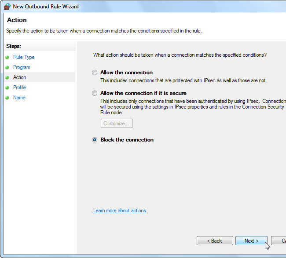Select the Action step in sidebar

[20, 77]
